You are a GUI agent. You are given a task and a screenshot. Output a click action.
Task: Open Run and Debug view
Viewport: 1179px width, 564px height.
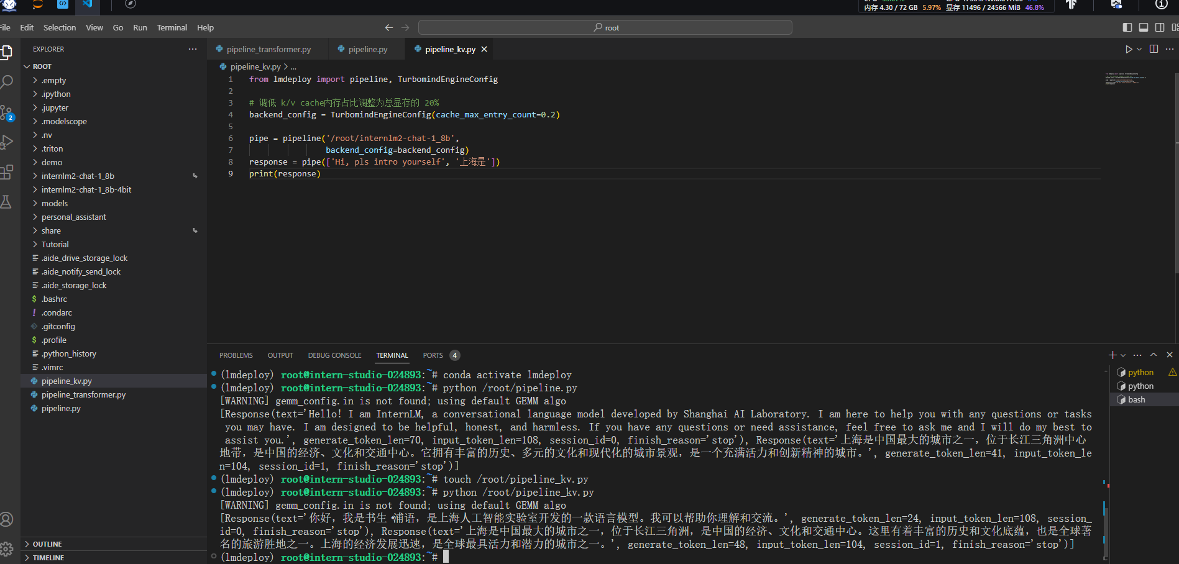point(6,142)
